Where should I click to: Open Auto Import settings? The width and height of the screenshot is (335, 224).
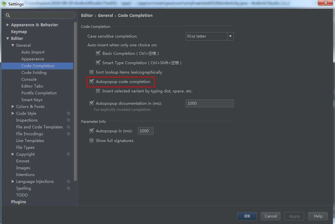pyautogui.click(x=33, y=52)
